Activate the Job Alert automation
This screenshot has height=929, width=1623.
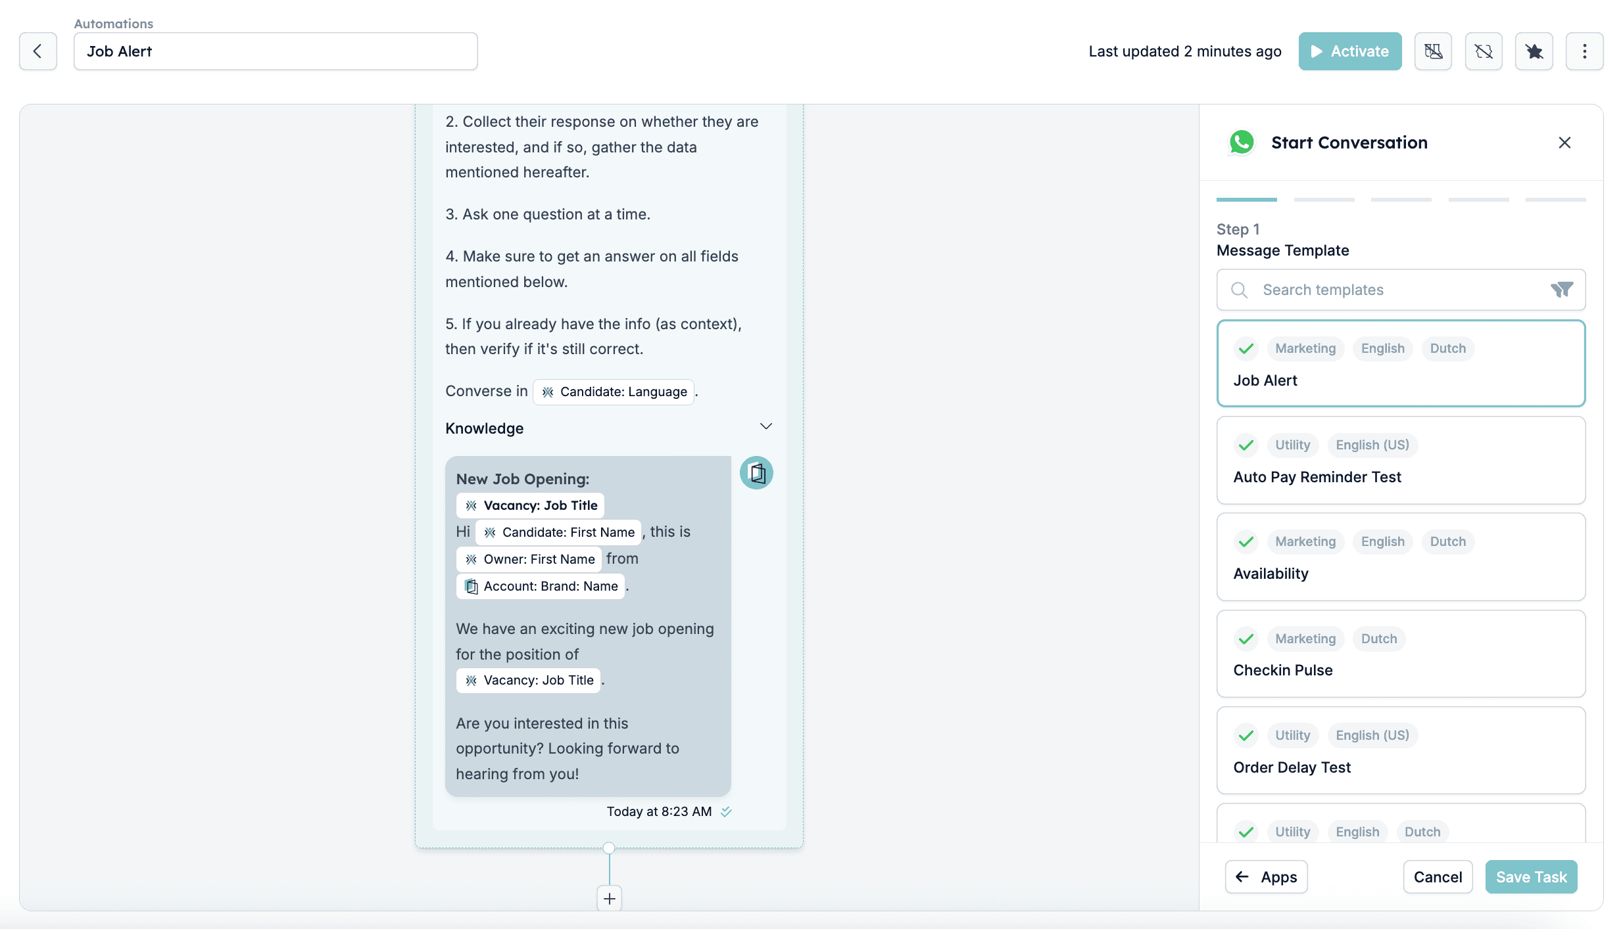[x=1350, y=51]
